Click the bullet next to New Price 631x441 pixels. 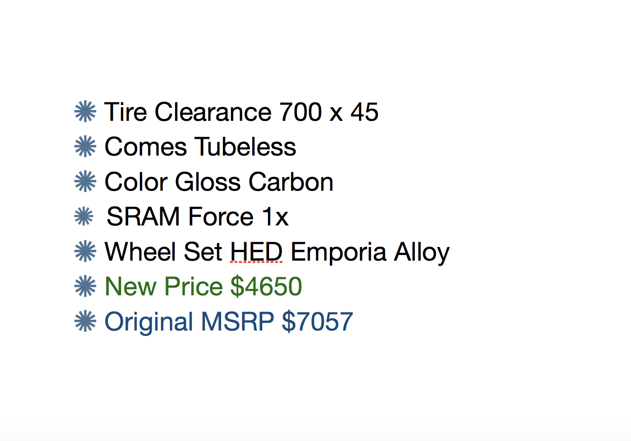(x=85, y=286)
